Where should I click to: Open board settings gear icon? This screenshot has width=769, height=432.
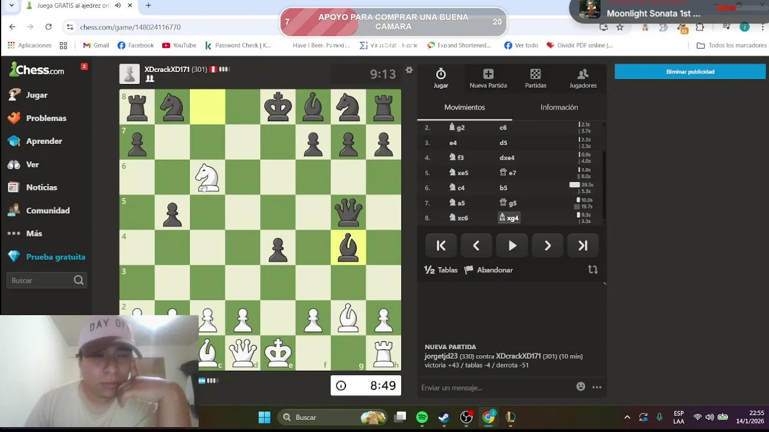(x=409, y=70)
